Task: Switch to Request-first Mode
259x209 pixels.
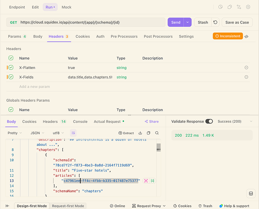Action: point(68,206)
